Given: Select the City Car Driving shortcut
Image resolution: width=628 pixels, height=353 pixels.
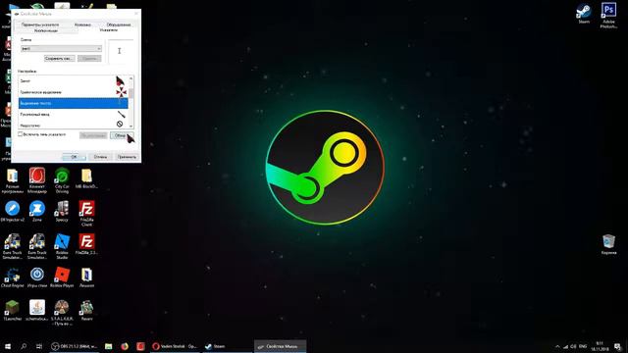Looking at the screenshot, I should tap(62, 180).
